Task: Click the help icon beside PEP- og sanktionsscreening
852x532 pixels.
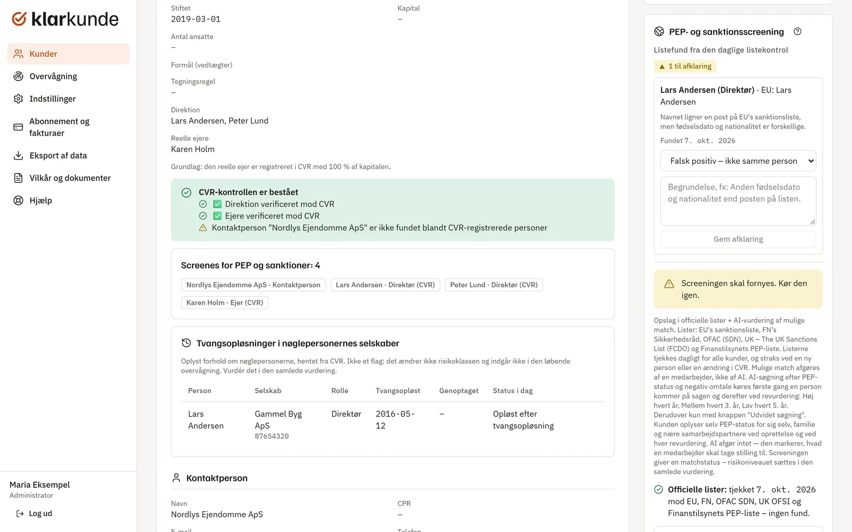Action: click(x=797, y=31)
